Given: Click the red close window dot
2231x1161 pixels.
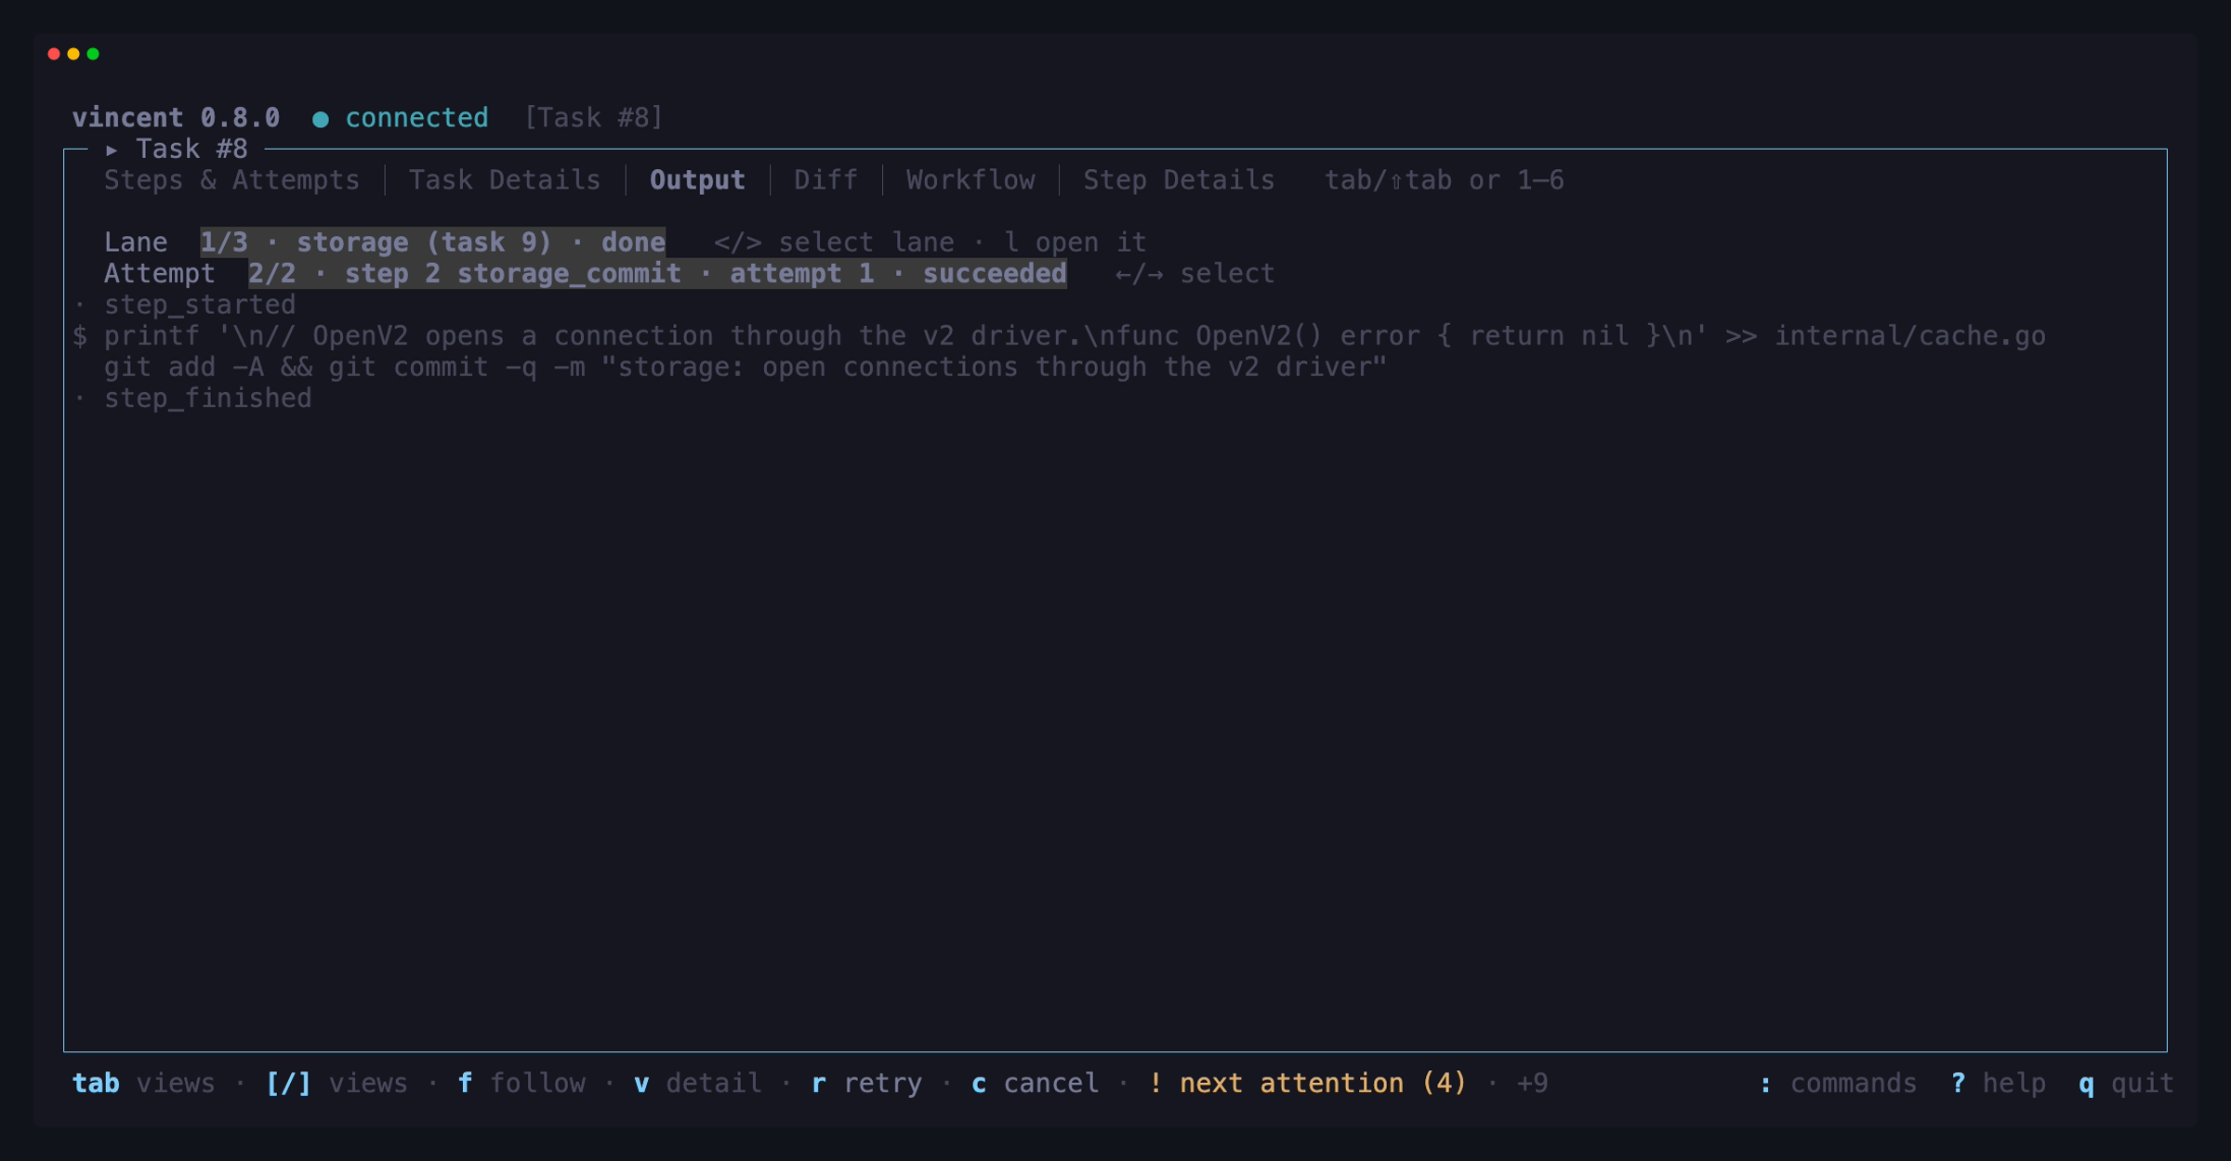Looking at the screenshot, I should [54, 54].
